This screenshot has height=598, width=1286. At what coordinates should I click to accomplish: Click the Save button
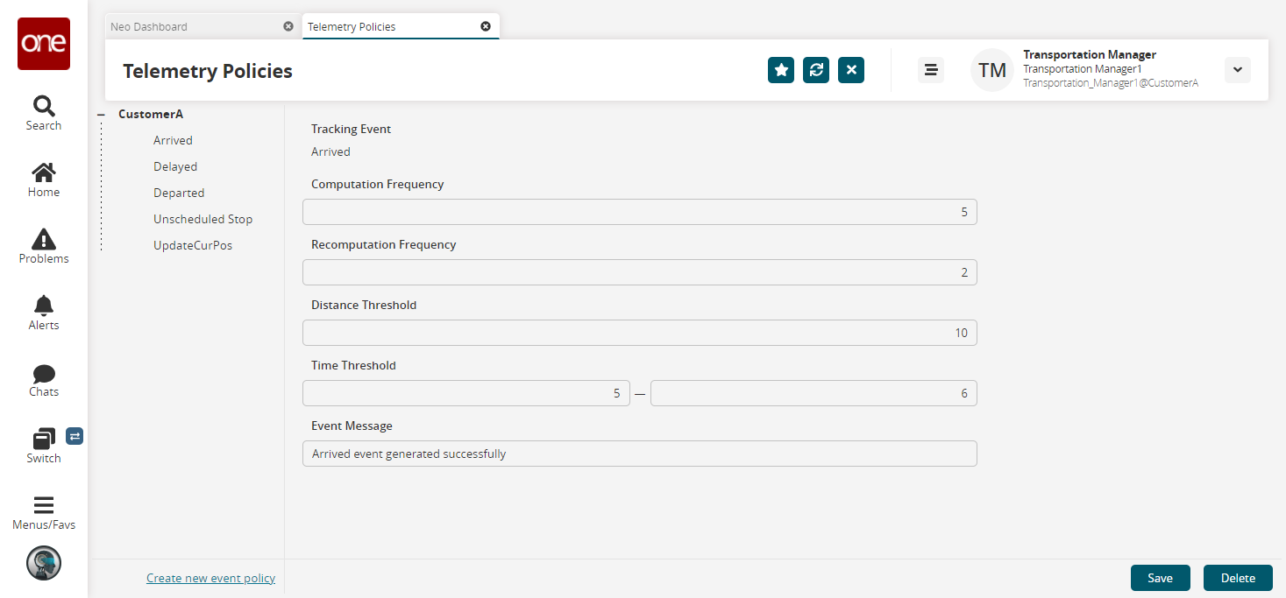point(1160,578)
